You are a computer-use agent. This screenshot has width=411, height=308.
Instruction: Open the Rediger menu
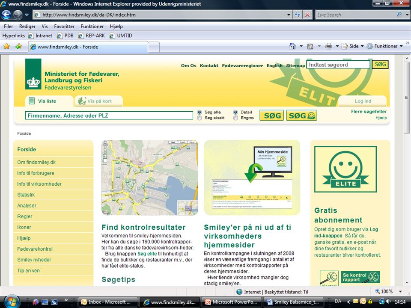pyautogui.click(x=27, y=27)
